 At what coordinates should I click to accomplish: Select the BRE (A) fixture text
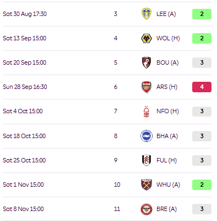(166, 209)
